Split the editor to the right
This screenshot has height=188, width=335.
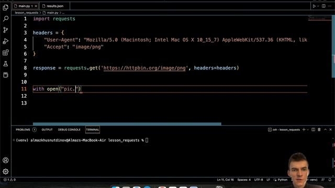pyautogui.click(x=323, y=6)
